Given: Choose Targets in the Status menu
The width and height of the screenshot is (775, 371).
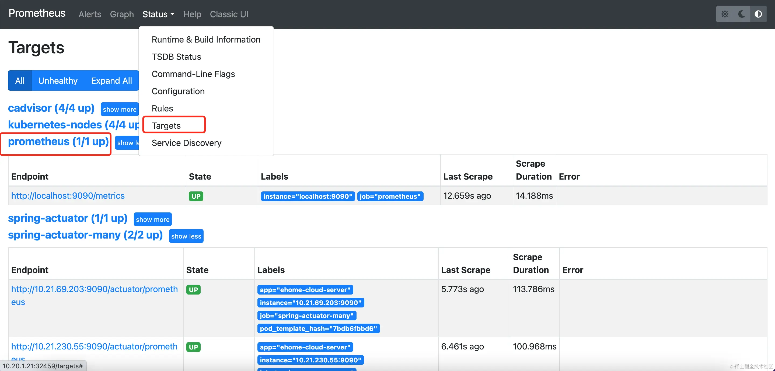Looking at the screenshot, I should (x=166, y=125).
